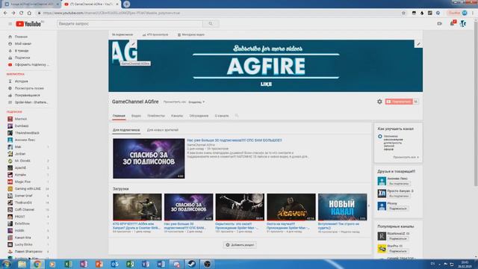Select the О канале channel tab
478x269 pixels.
point(222,116)
